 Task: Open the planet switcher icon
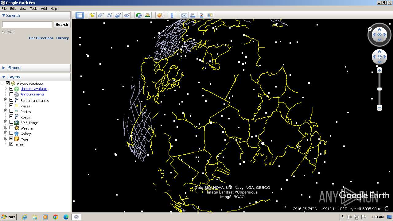tap(160, 15)
